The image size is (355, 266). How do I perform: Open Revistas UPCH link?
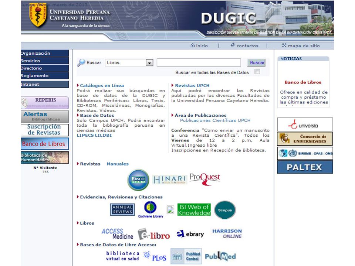tap(192, 85)
